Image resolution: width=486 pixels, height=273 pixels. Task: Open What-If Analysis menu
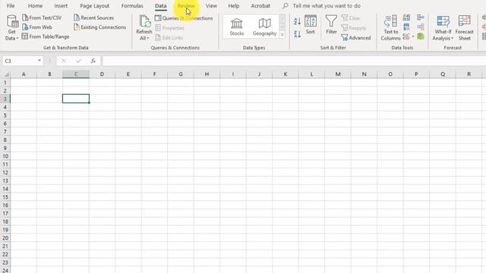coord(443,28)
